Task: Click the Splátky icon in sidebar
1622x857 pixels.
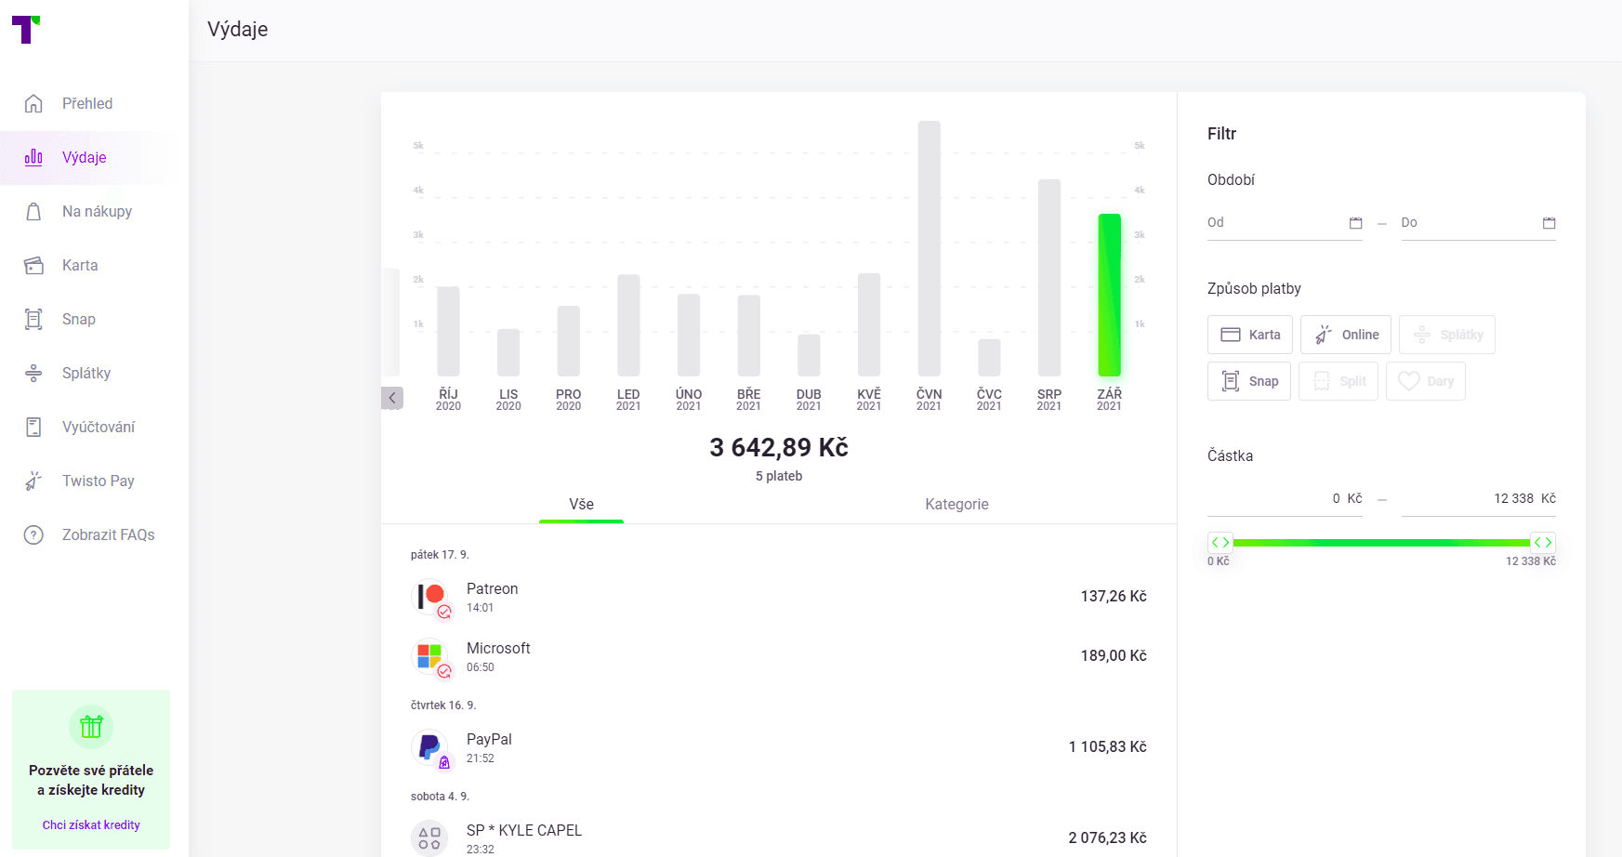Action: coord(33,373)
